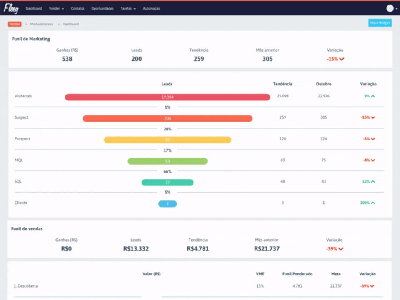Go to Oportunidades in navigation bar
The width and height of the screenshot is (400, 300).
102,9
